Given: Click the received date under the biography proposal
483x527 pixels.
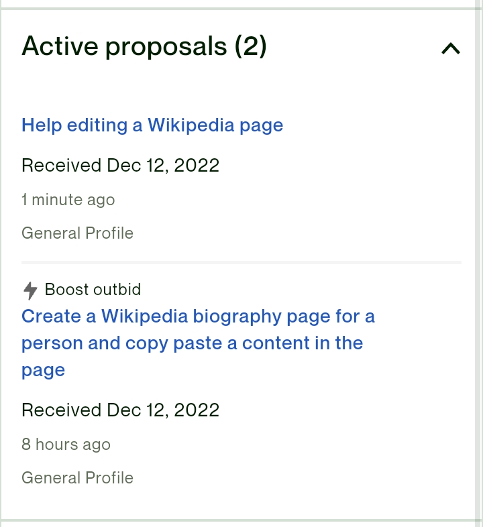Looking at the screenshot, I should [x=120, y=410].
